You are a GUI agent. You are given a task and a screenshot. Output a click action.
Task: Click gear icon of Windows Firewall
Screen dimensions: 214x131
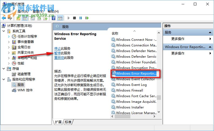[x=113, y=90]
